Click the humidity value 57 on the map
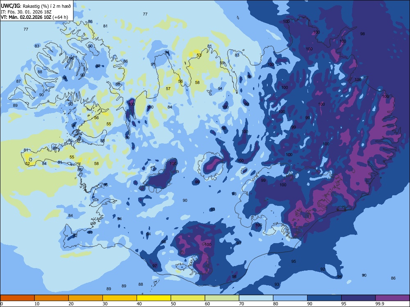Viewport: 410px width, 307px height. [x=168, y=89]
